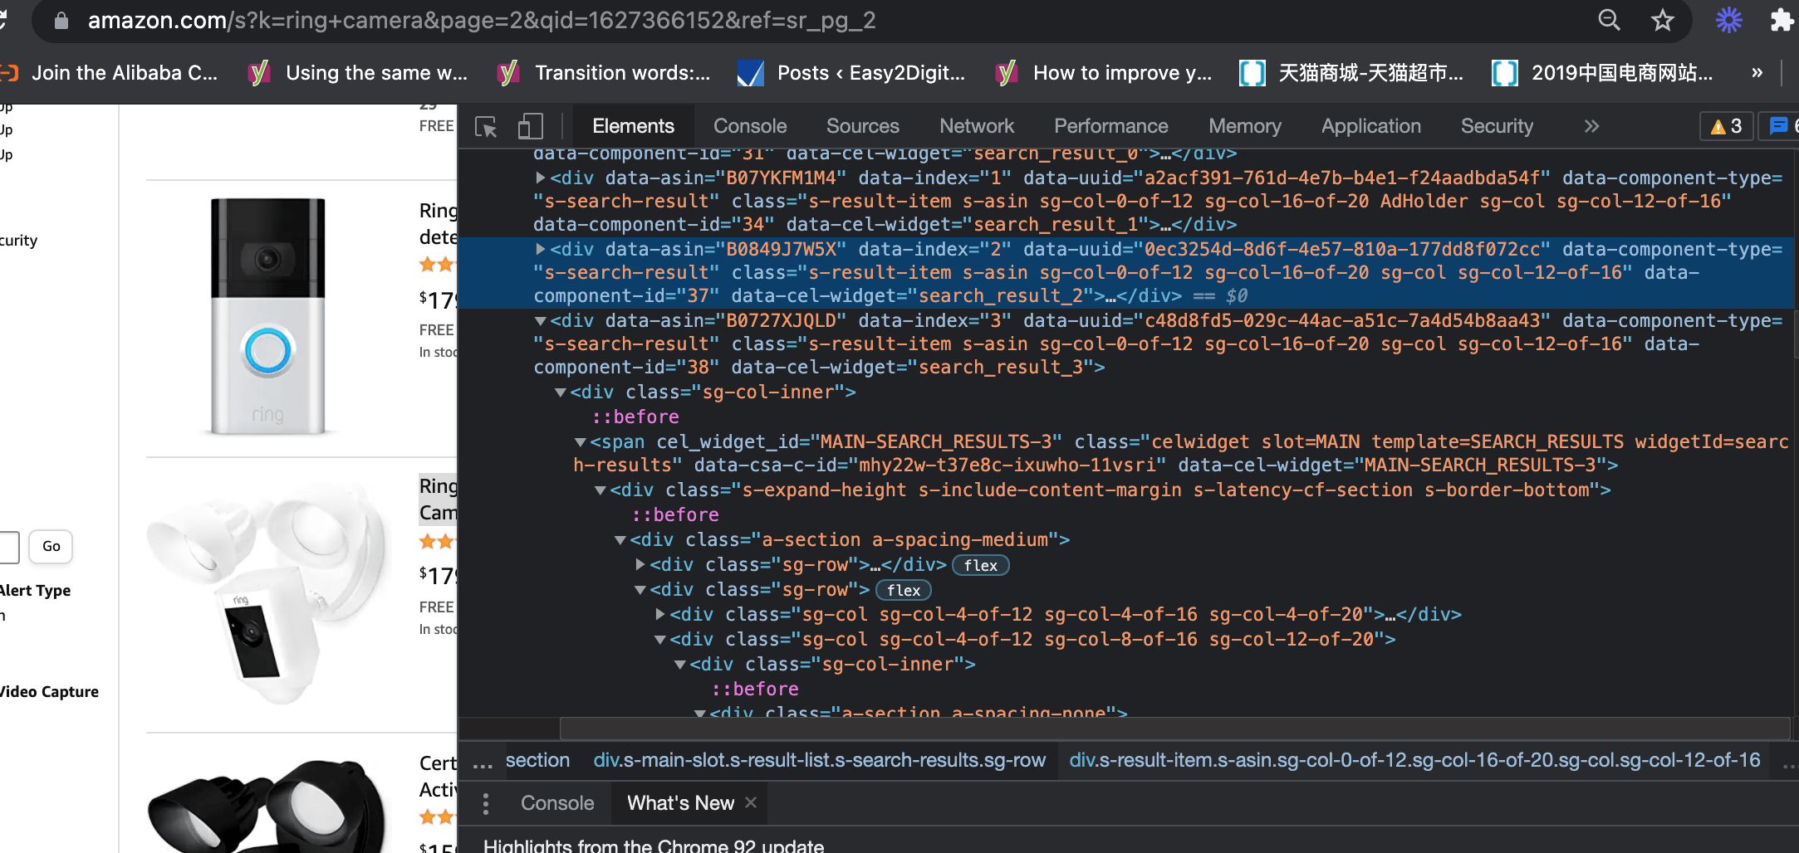Viewport: 1799px width, 853px height.
Task: Click the Go button in sidebar
Action: [51, 546]
